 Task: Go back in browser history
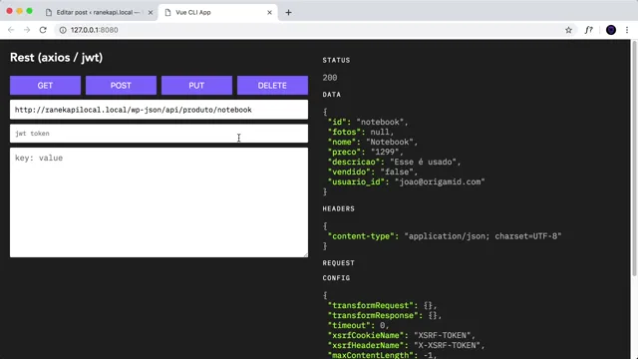(11, 30)
